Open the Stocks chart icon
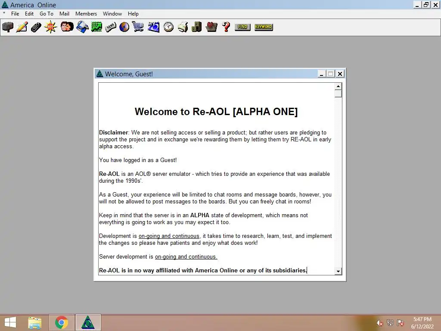The width and height of the screenshot is (441, 331). 96,27
